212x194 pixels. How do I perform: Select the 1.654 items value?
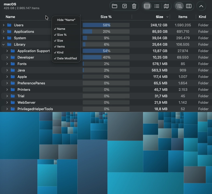[183, 83]
